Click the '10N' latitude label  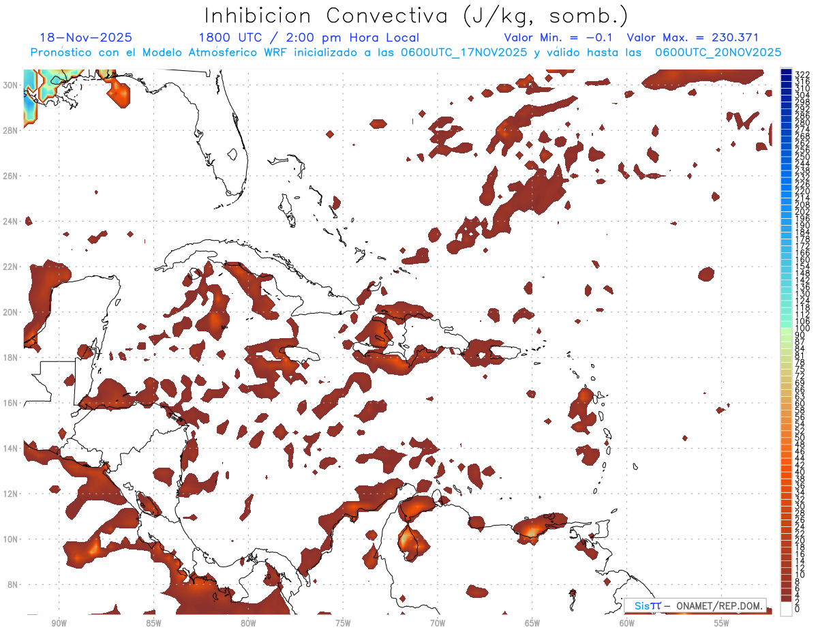[10, 539]
